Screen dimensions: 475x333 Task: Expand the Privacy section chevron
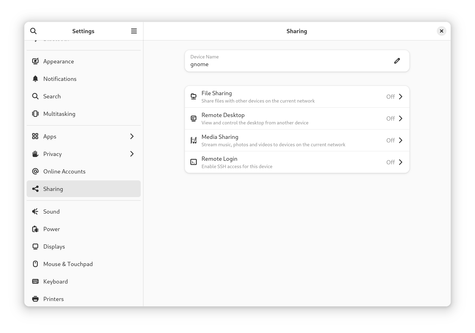pos(132,154)
